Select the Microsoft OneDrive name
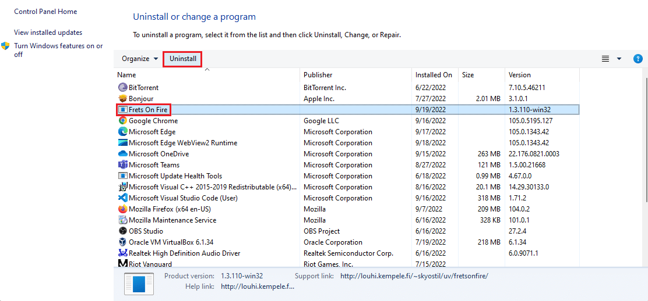The height and width of the screenshot is (301, 648). [159, 154]
